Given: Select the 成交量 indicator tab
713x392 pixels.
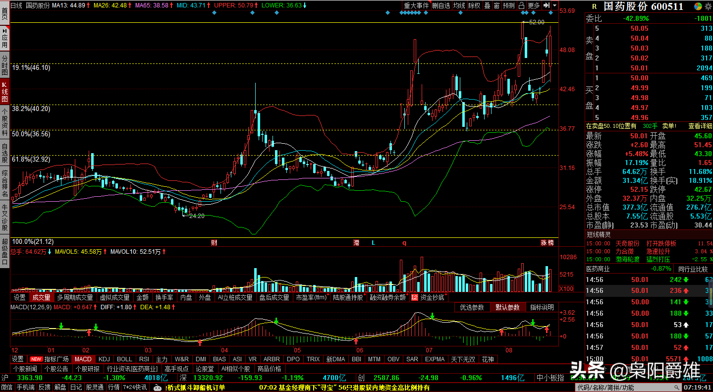Looking at the screenshot, I should click(41, 297).
